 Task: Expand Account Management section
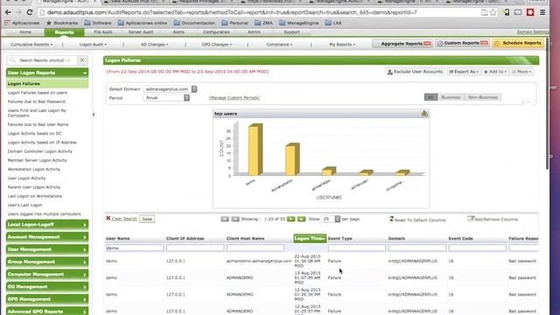(x=47, y=237)
